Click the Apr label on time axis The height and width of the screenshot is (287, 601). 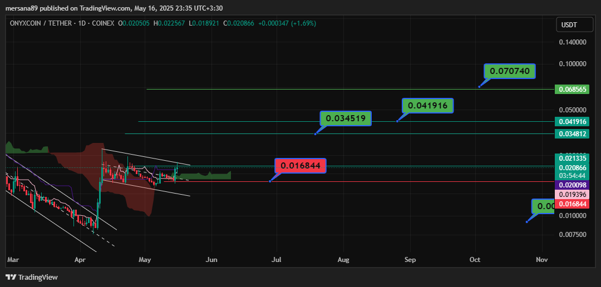pyautogui.click(x=80, y=260)
